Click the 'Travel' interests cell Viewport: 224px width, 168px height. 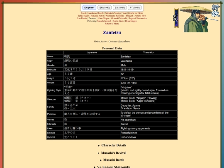(x=149, y=124)
